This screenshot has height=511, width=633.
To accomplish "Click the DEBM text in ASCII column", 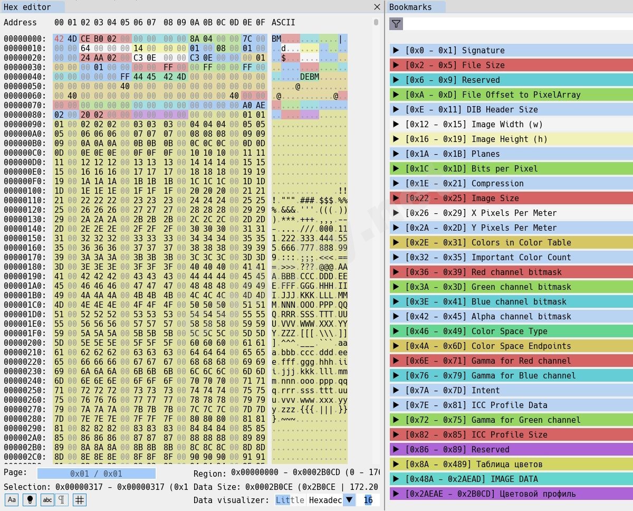I will [x=310, y=77].
